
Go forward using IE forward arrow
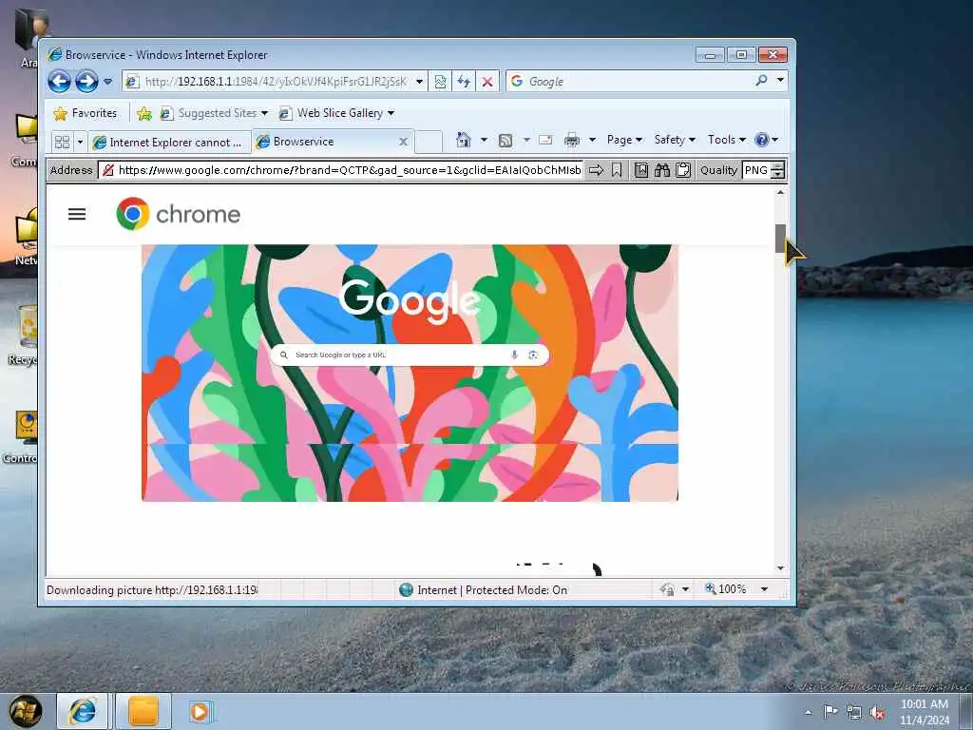point(86,82)
